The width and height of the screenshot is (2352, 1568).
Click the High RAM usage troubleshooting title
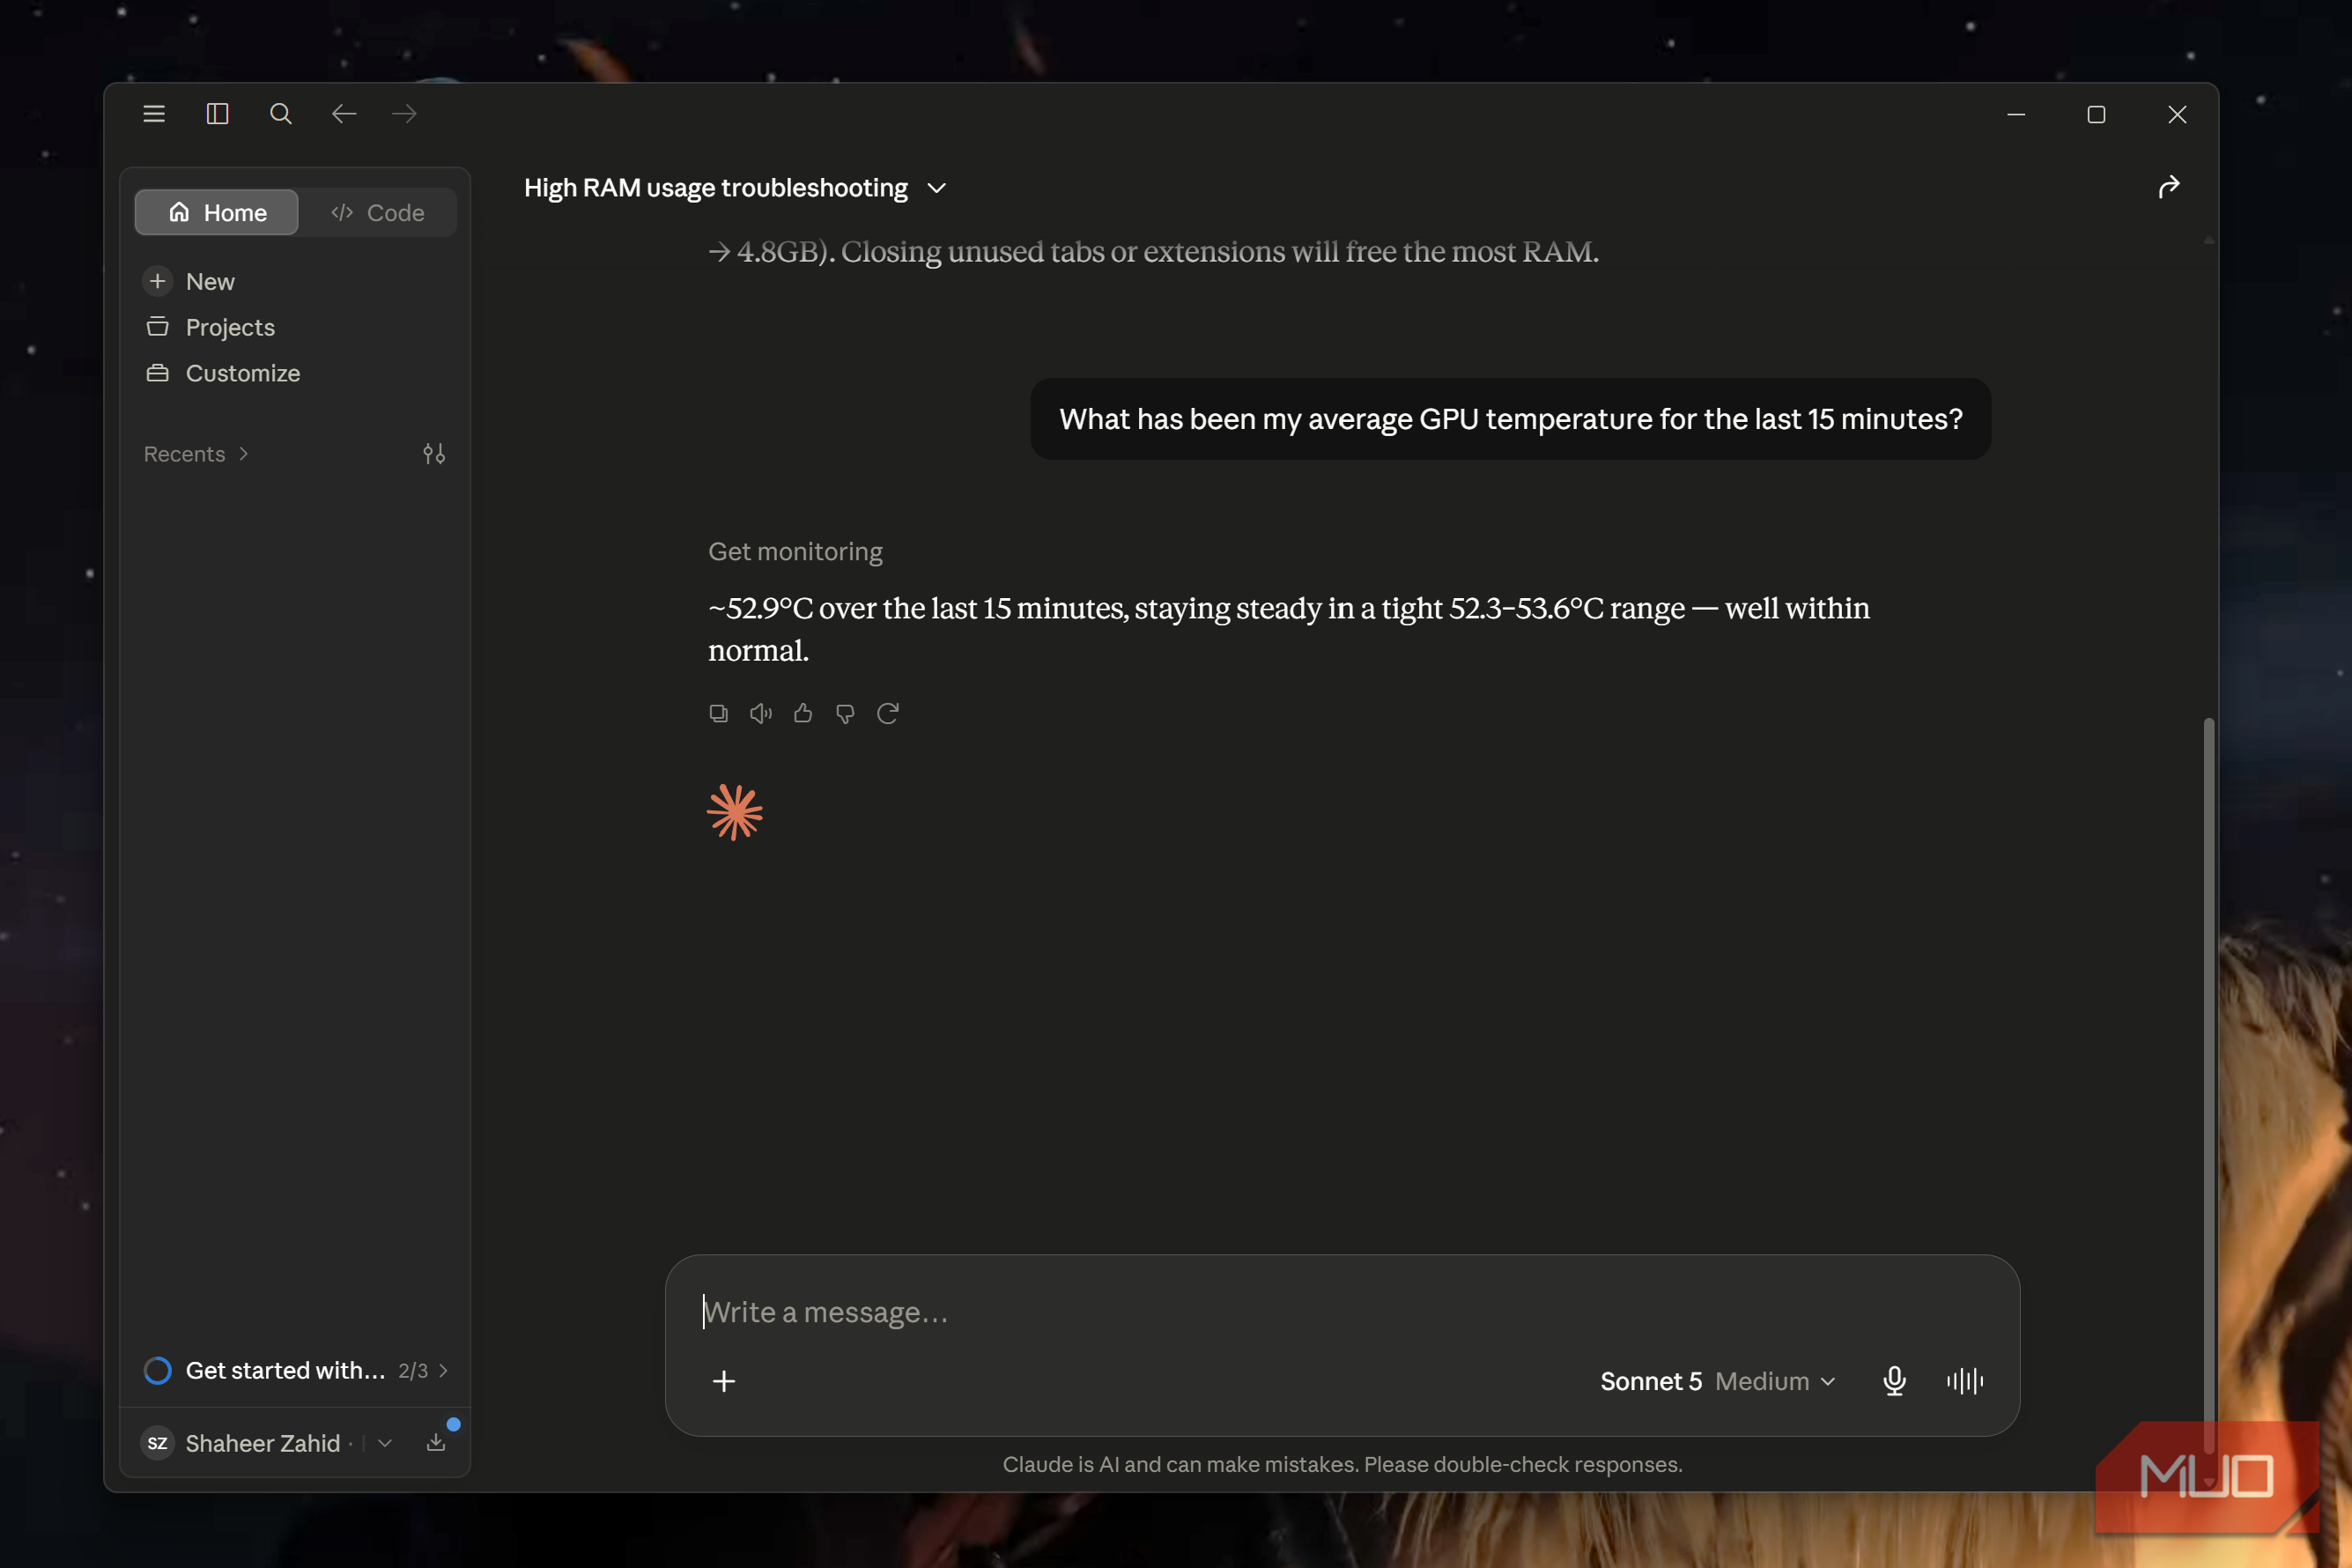click(x=716, y=188)
